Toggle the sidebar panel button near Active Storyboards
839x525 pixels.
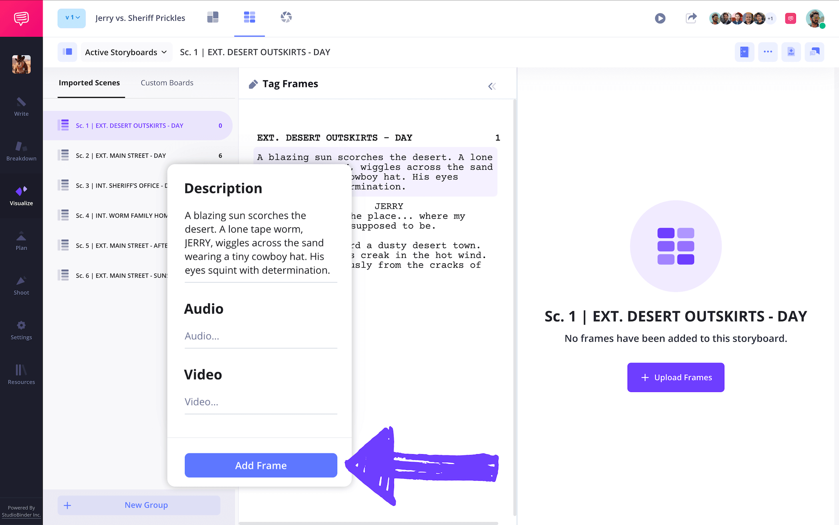[x=67, y=52]
